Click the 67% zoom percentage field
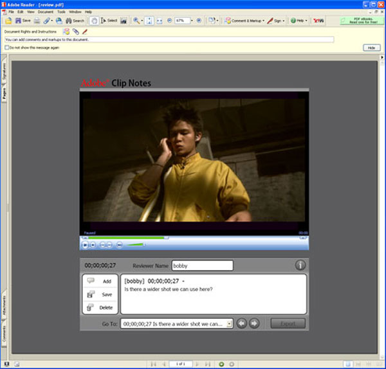Screen dimensions: 386x369 tap(182, 21)
